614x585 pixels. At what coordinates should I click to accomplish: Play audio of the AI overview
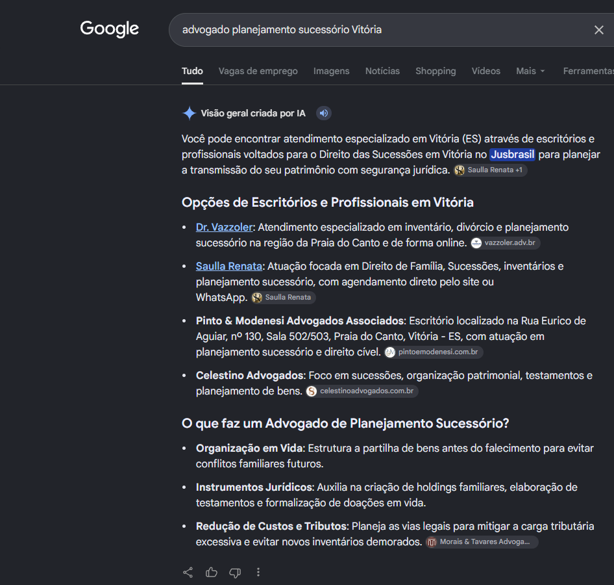(x=323, y=113)
